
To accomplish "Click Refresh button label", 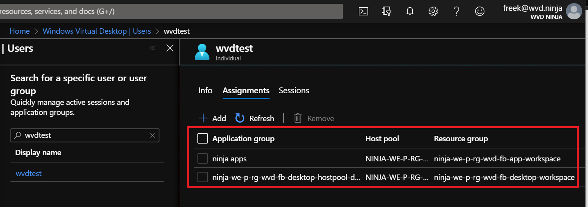I will coord(262,118).
